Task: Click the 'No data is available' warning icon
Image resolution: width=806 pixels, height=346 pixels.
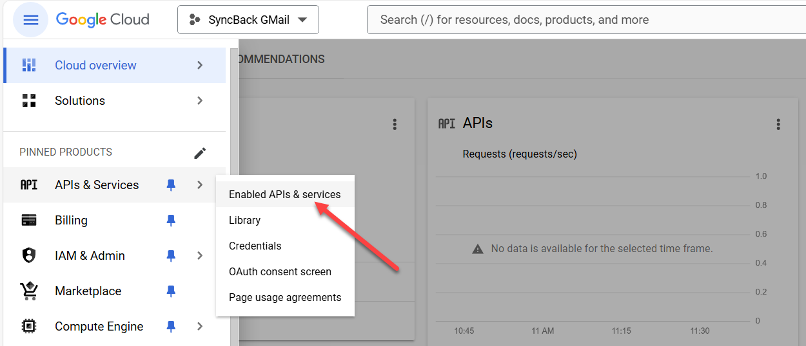Action: click(x=478, y=248)
